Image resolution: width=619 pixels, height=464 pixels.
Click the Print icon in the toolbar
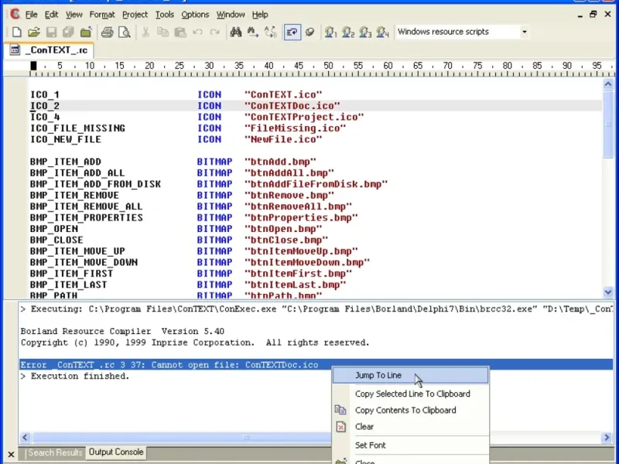coord(108,32)
